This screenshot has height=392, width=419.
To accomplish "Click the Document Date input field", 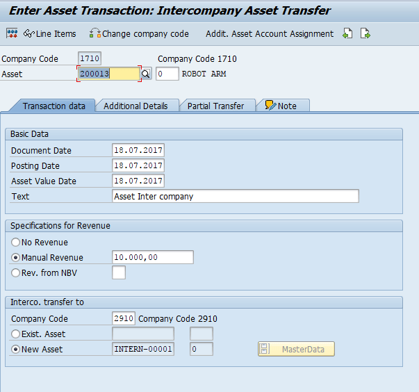I will (x=138, y=151).
